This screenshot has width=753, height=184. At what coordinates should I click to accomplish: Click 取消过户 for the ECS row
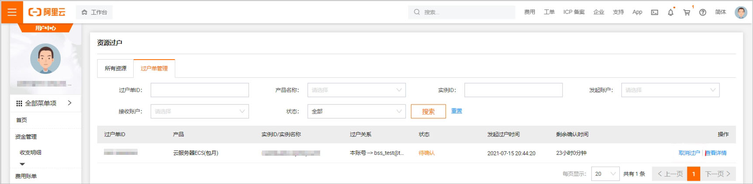(x=689, y=153)
